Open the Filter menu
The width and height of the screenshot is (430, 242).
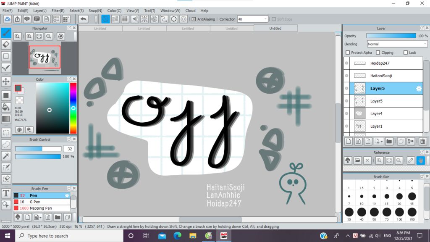[58, 11]
